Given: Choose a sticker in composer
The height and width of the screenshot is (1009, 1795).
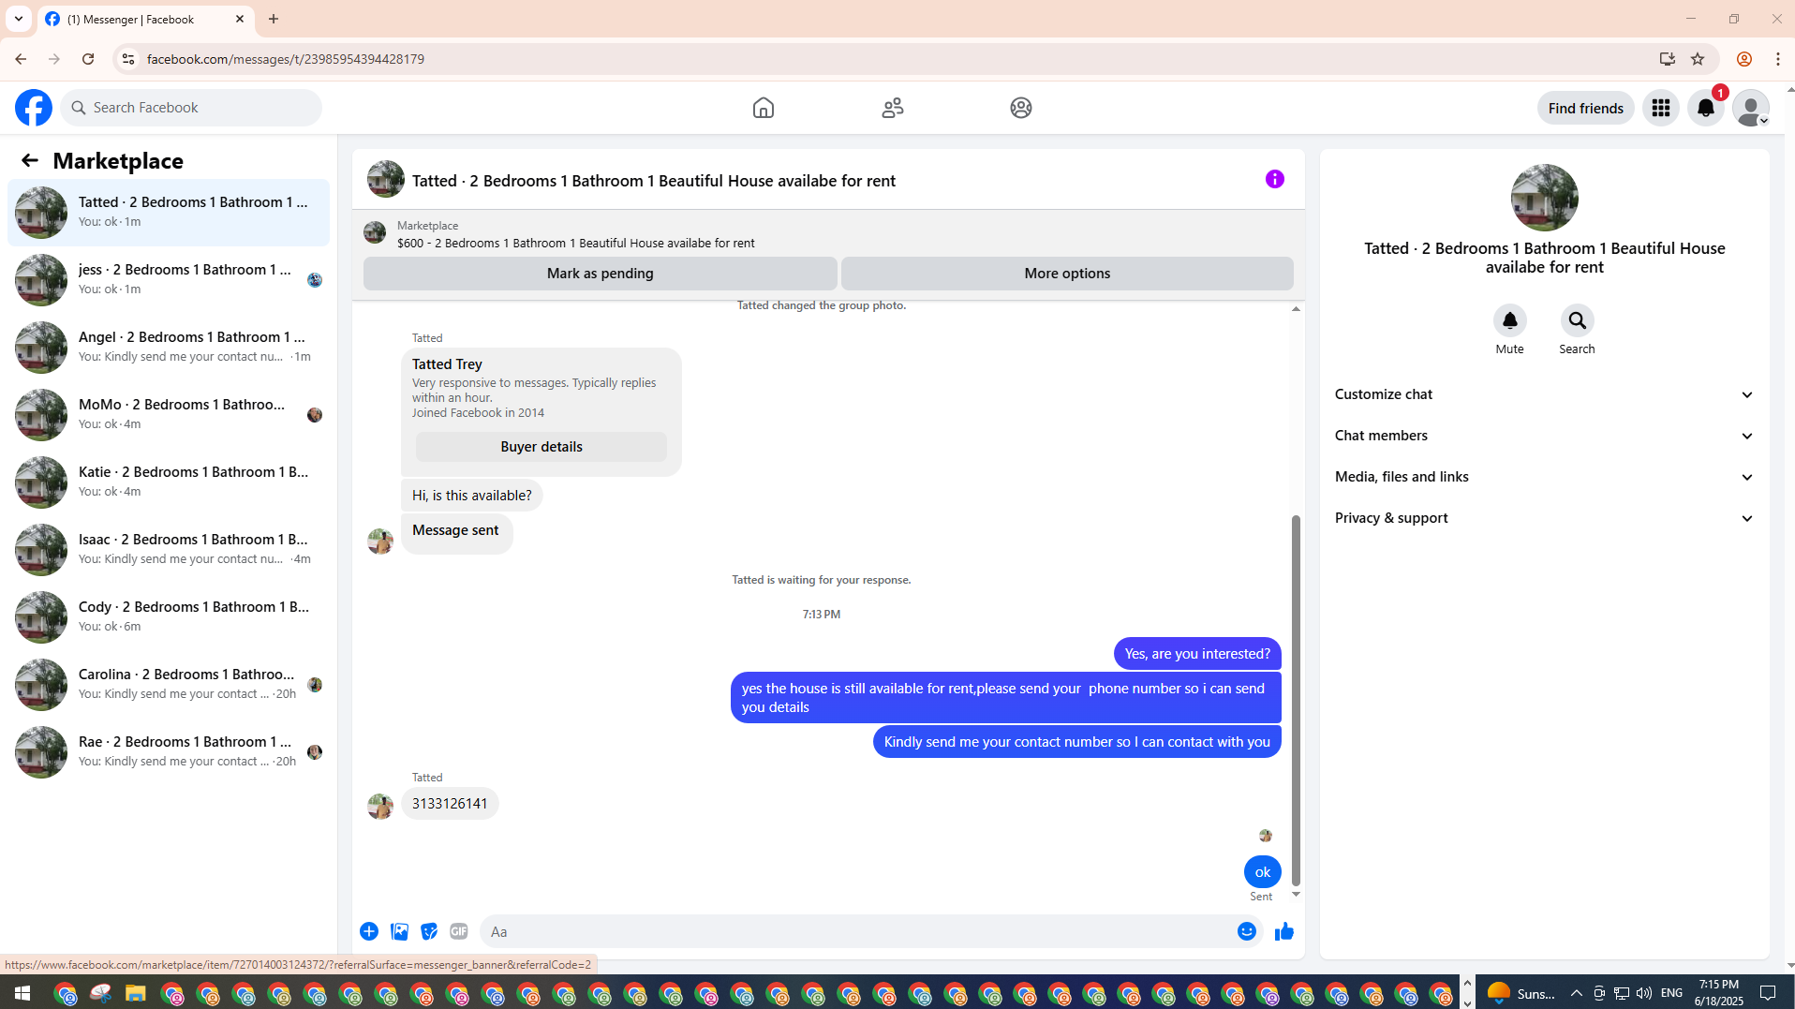Looking at the screenshot, I should coord(429,931).
